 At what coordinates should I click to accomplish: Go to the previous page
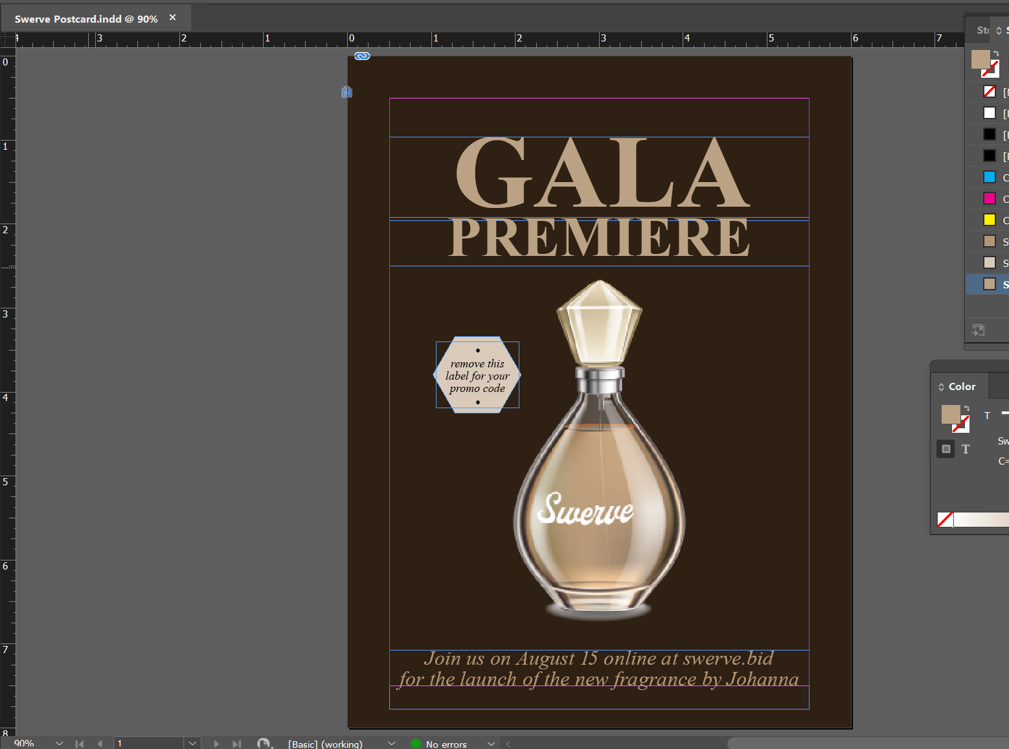(x=99, y=744)
